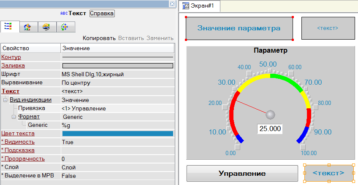Click the ABC text element icon
The width and height of the screenshot is (358, 185).
coord(64,13)
